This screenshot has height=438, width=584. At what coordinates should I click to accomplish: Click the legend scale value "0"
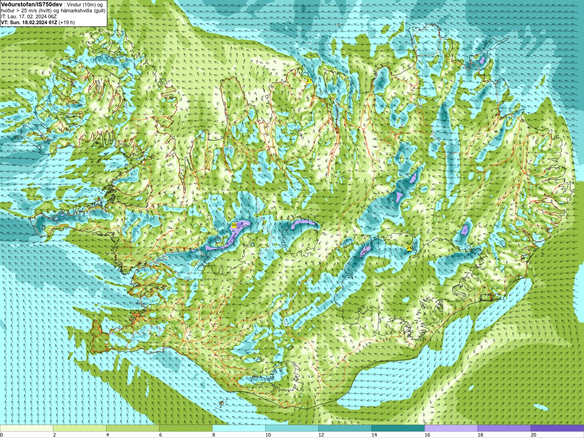pyautogui.click(x=1, y=435)
